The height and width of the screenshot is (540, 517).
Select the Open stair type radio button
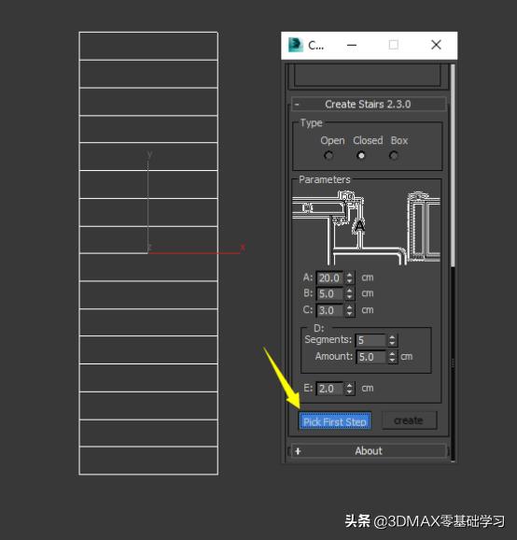[328, 156]
